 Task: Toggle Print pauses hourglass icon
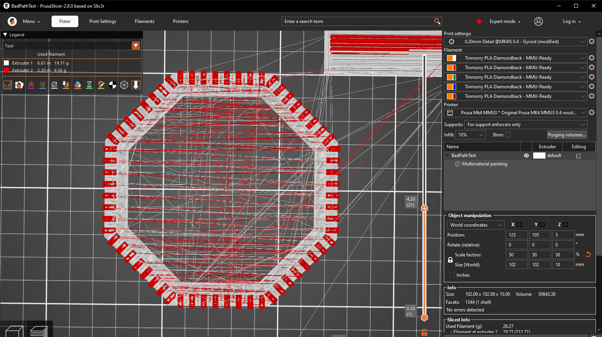[89, 85]
